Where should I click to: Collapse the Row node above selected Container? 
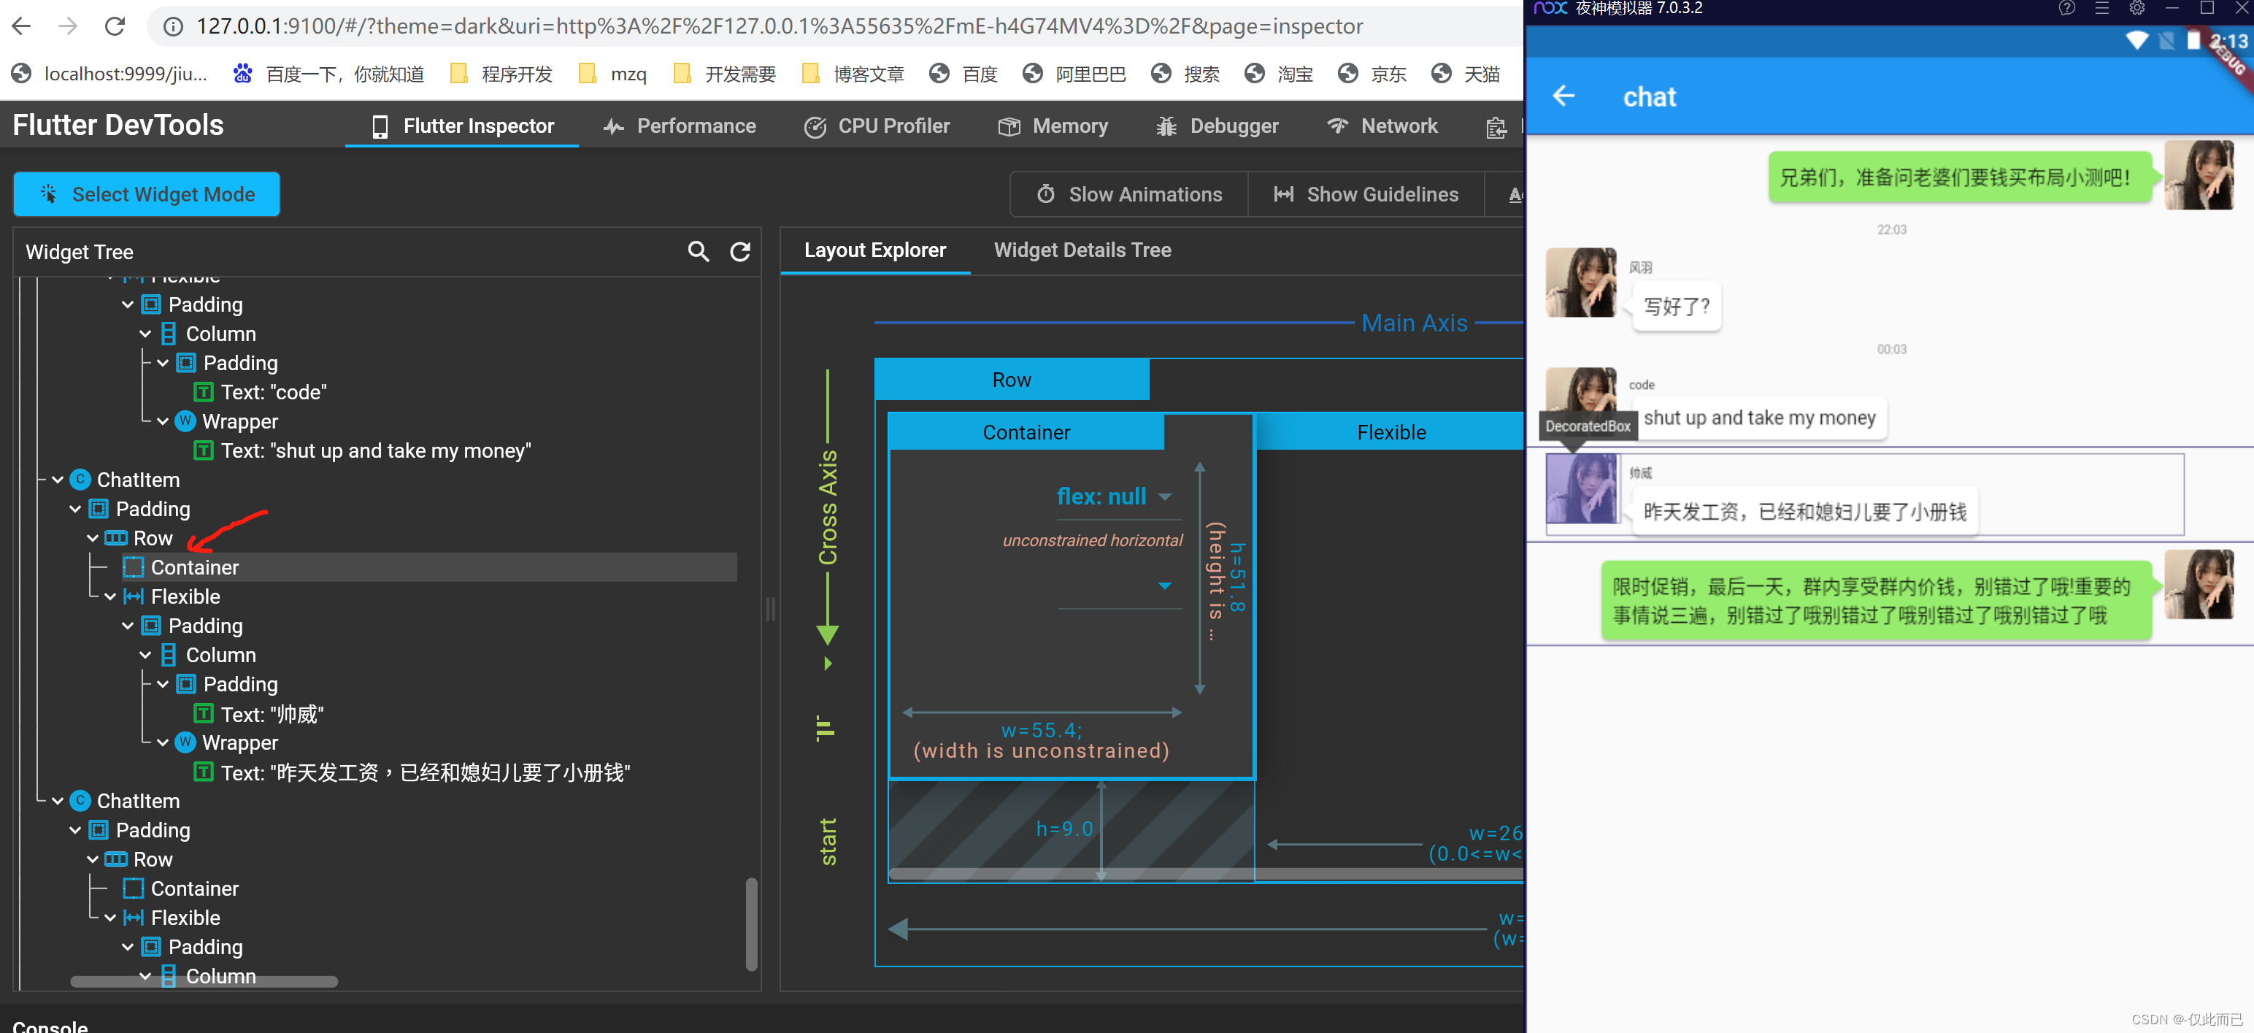point(93,538)
